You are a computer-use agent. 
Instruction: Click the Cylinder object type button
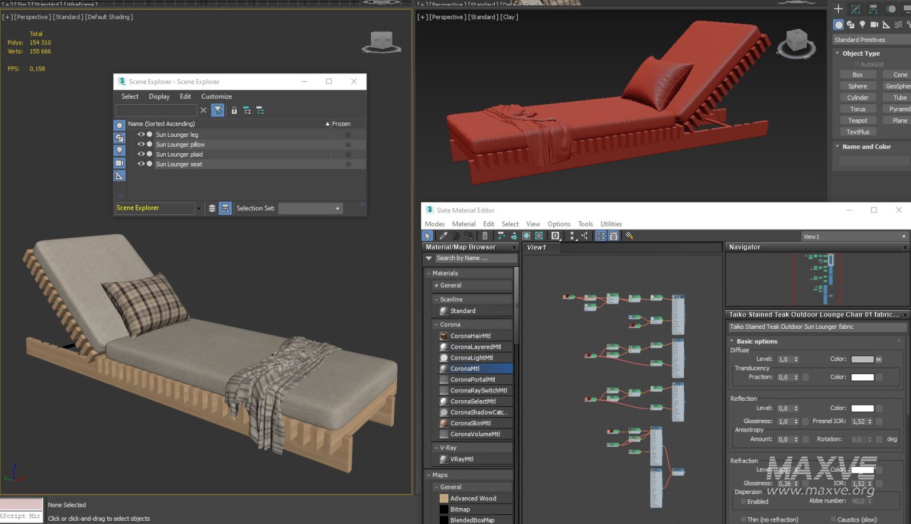[x=857, y=98]
